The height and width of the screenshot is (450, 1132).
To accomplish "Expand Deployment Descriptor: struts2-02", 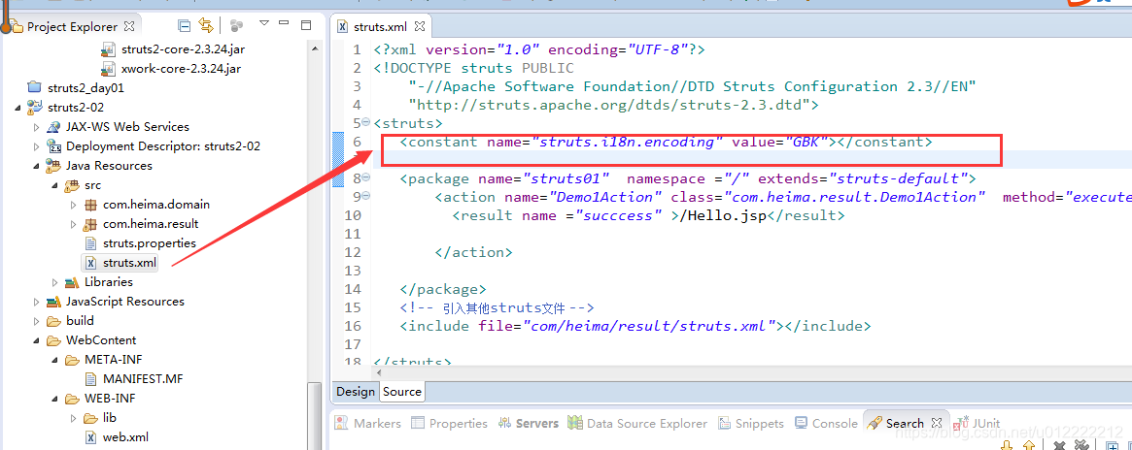I will (37, 146).
